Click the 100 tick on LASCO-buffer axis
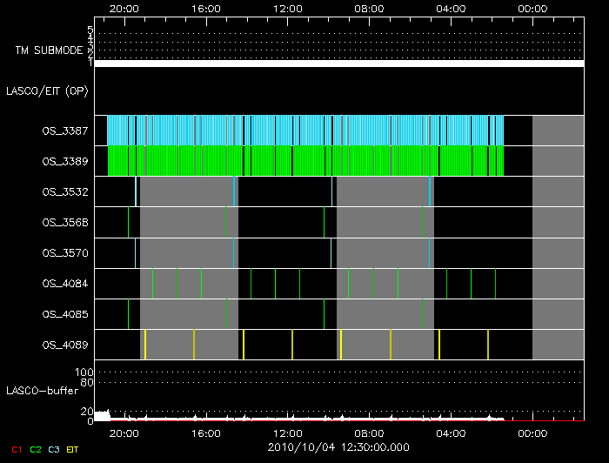 pos(85,372)
